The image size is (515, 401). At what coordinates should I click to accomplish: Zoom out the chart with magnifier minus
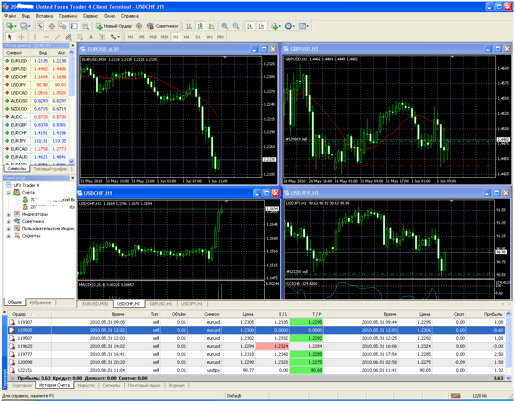(236, 26)
